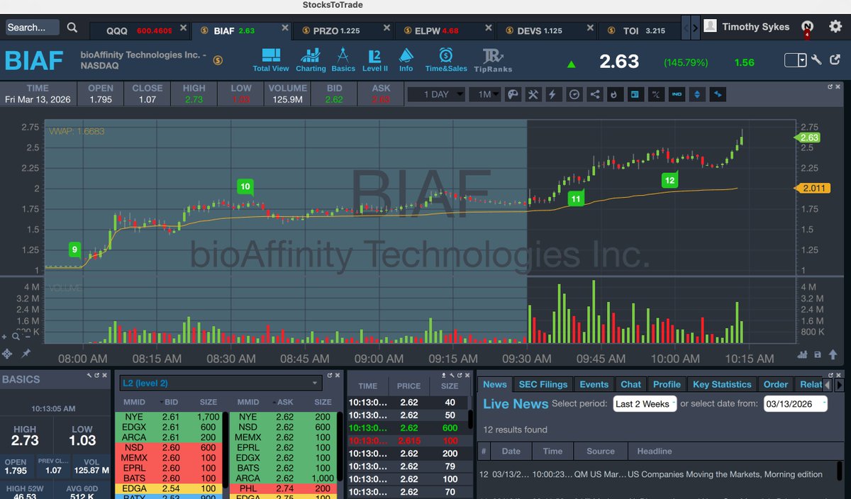Click the 2.63 current price chart label

click(x=808, y=138)
